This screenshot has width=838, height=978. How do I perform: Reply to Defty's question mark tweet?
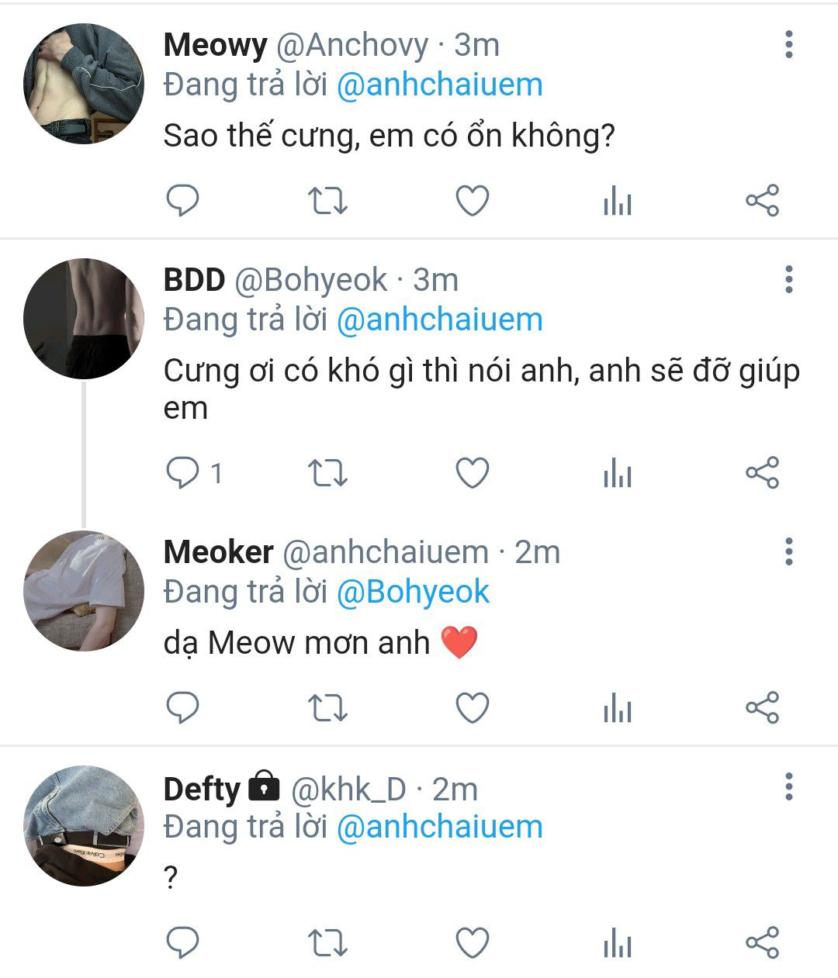tap(183, 943)
